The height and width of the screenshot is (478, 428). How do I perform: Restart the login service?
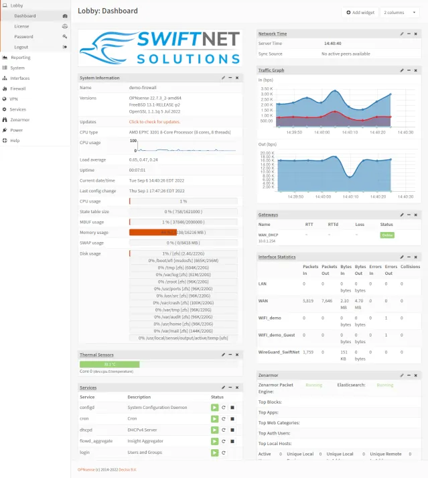pos(224,453)
